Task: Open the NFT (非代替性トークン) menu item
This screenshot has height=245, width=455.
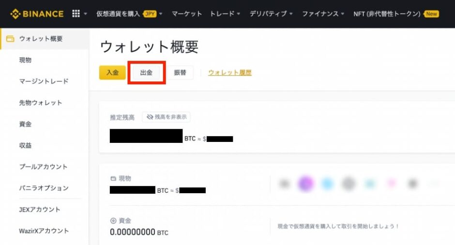Action: tap(387, 14)
